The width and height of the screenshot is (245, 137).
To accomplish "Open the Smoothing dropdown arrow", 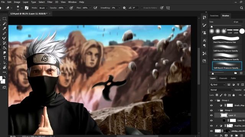I will click(119, 8).
